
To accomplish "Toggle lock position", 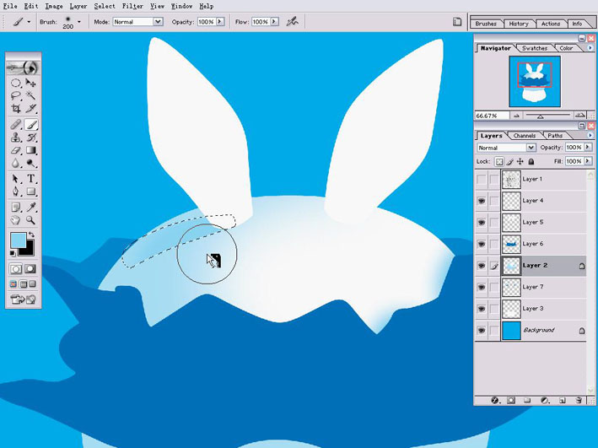I will [x=520, y=162].
